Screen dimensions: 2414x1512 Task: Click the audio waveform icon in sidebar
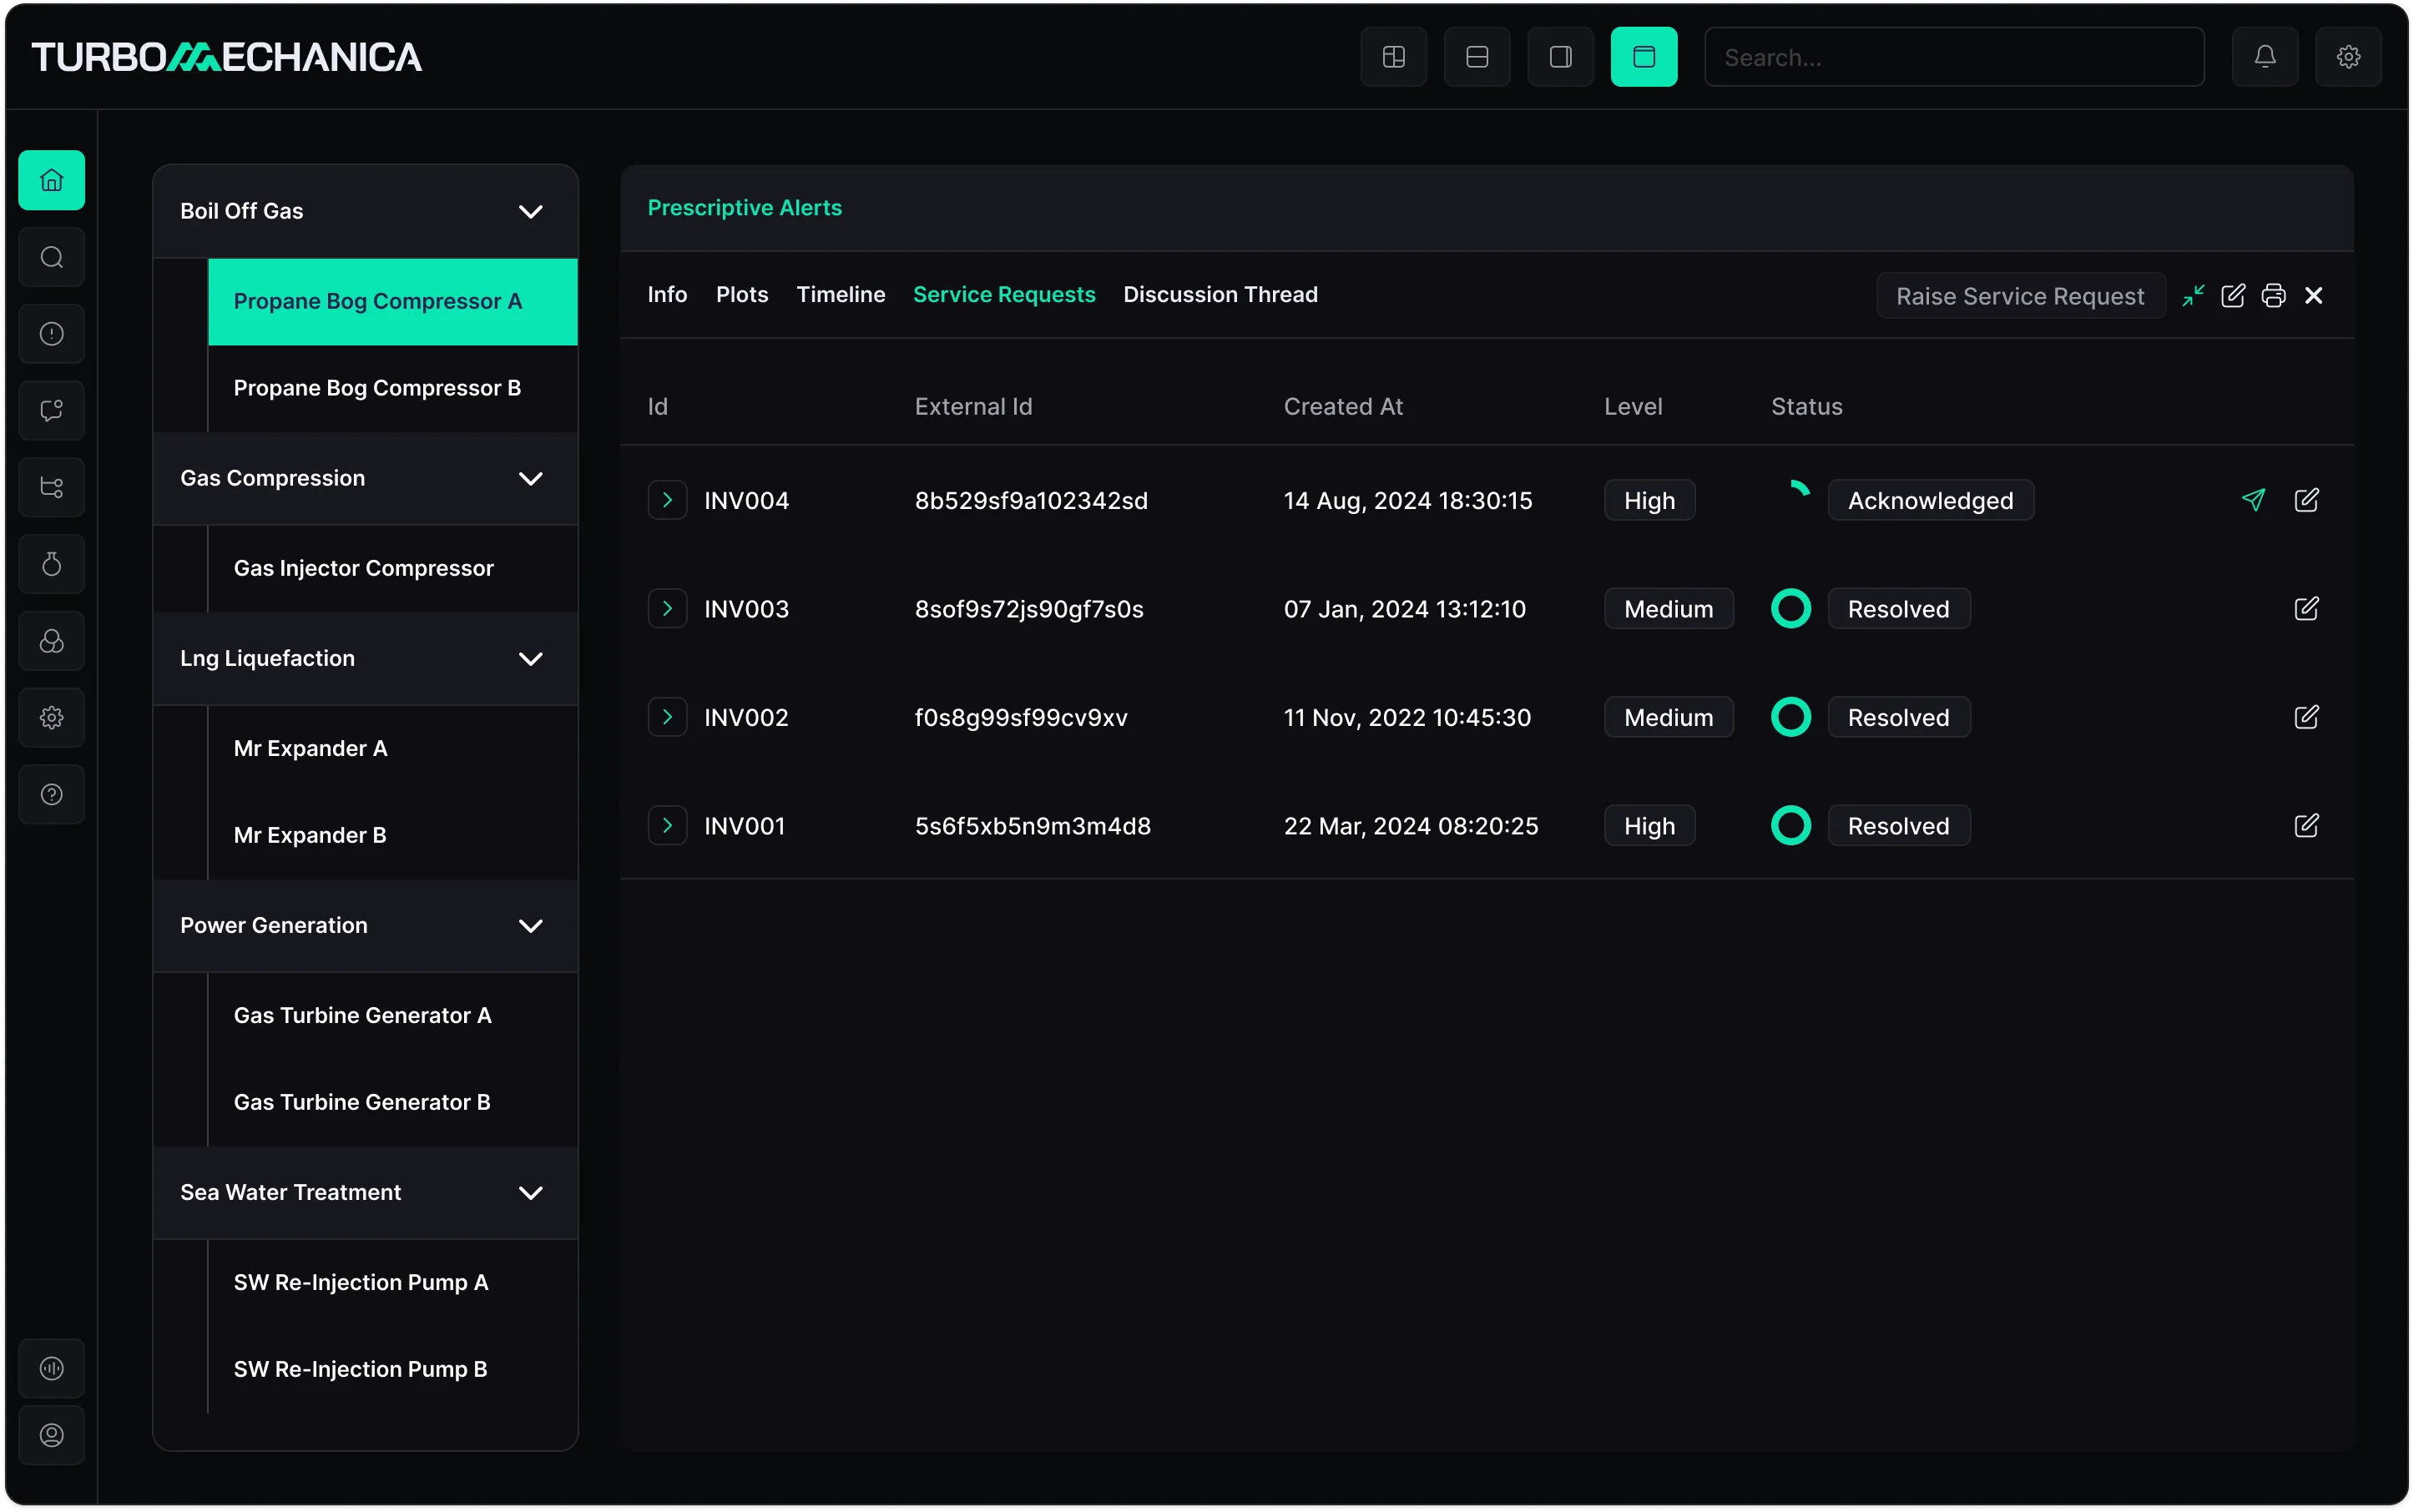51,1368
